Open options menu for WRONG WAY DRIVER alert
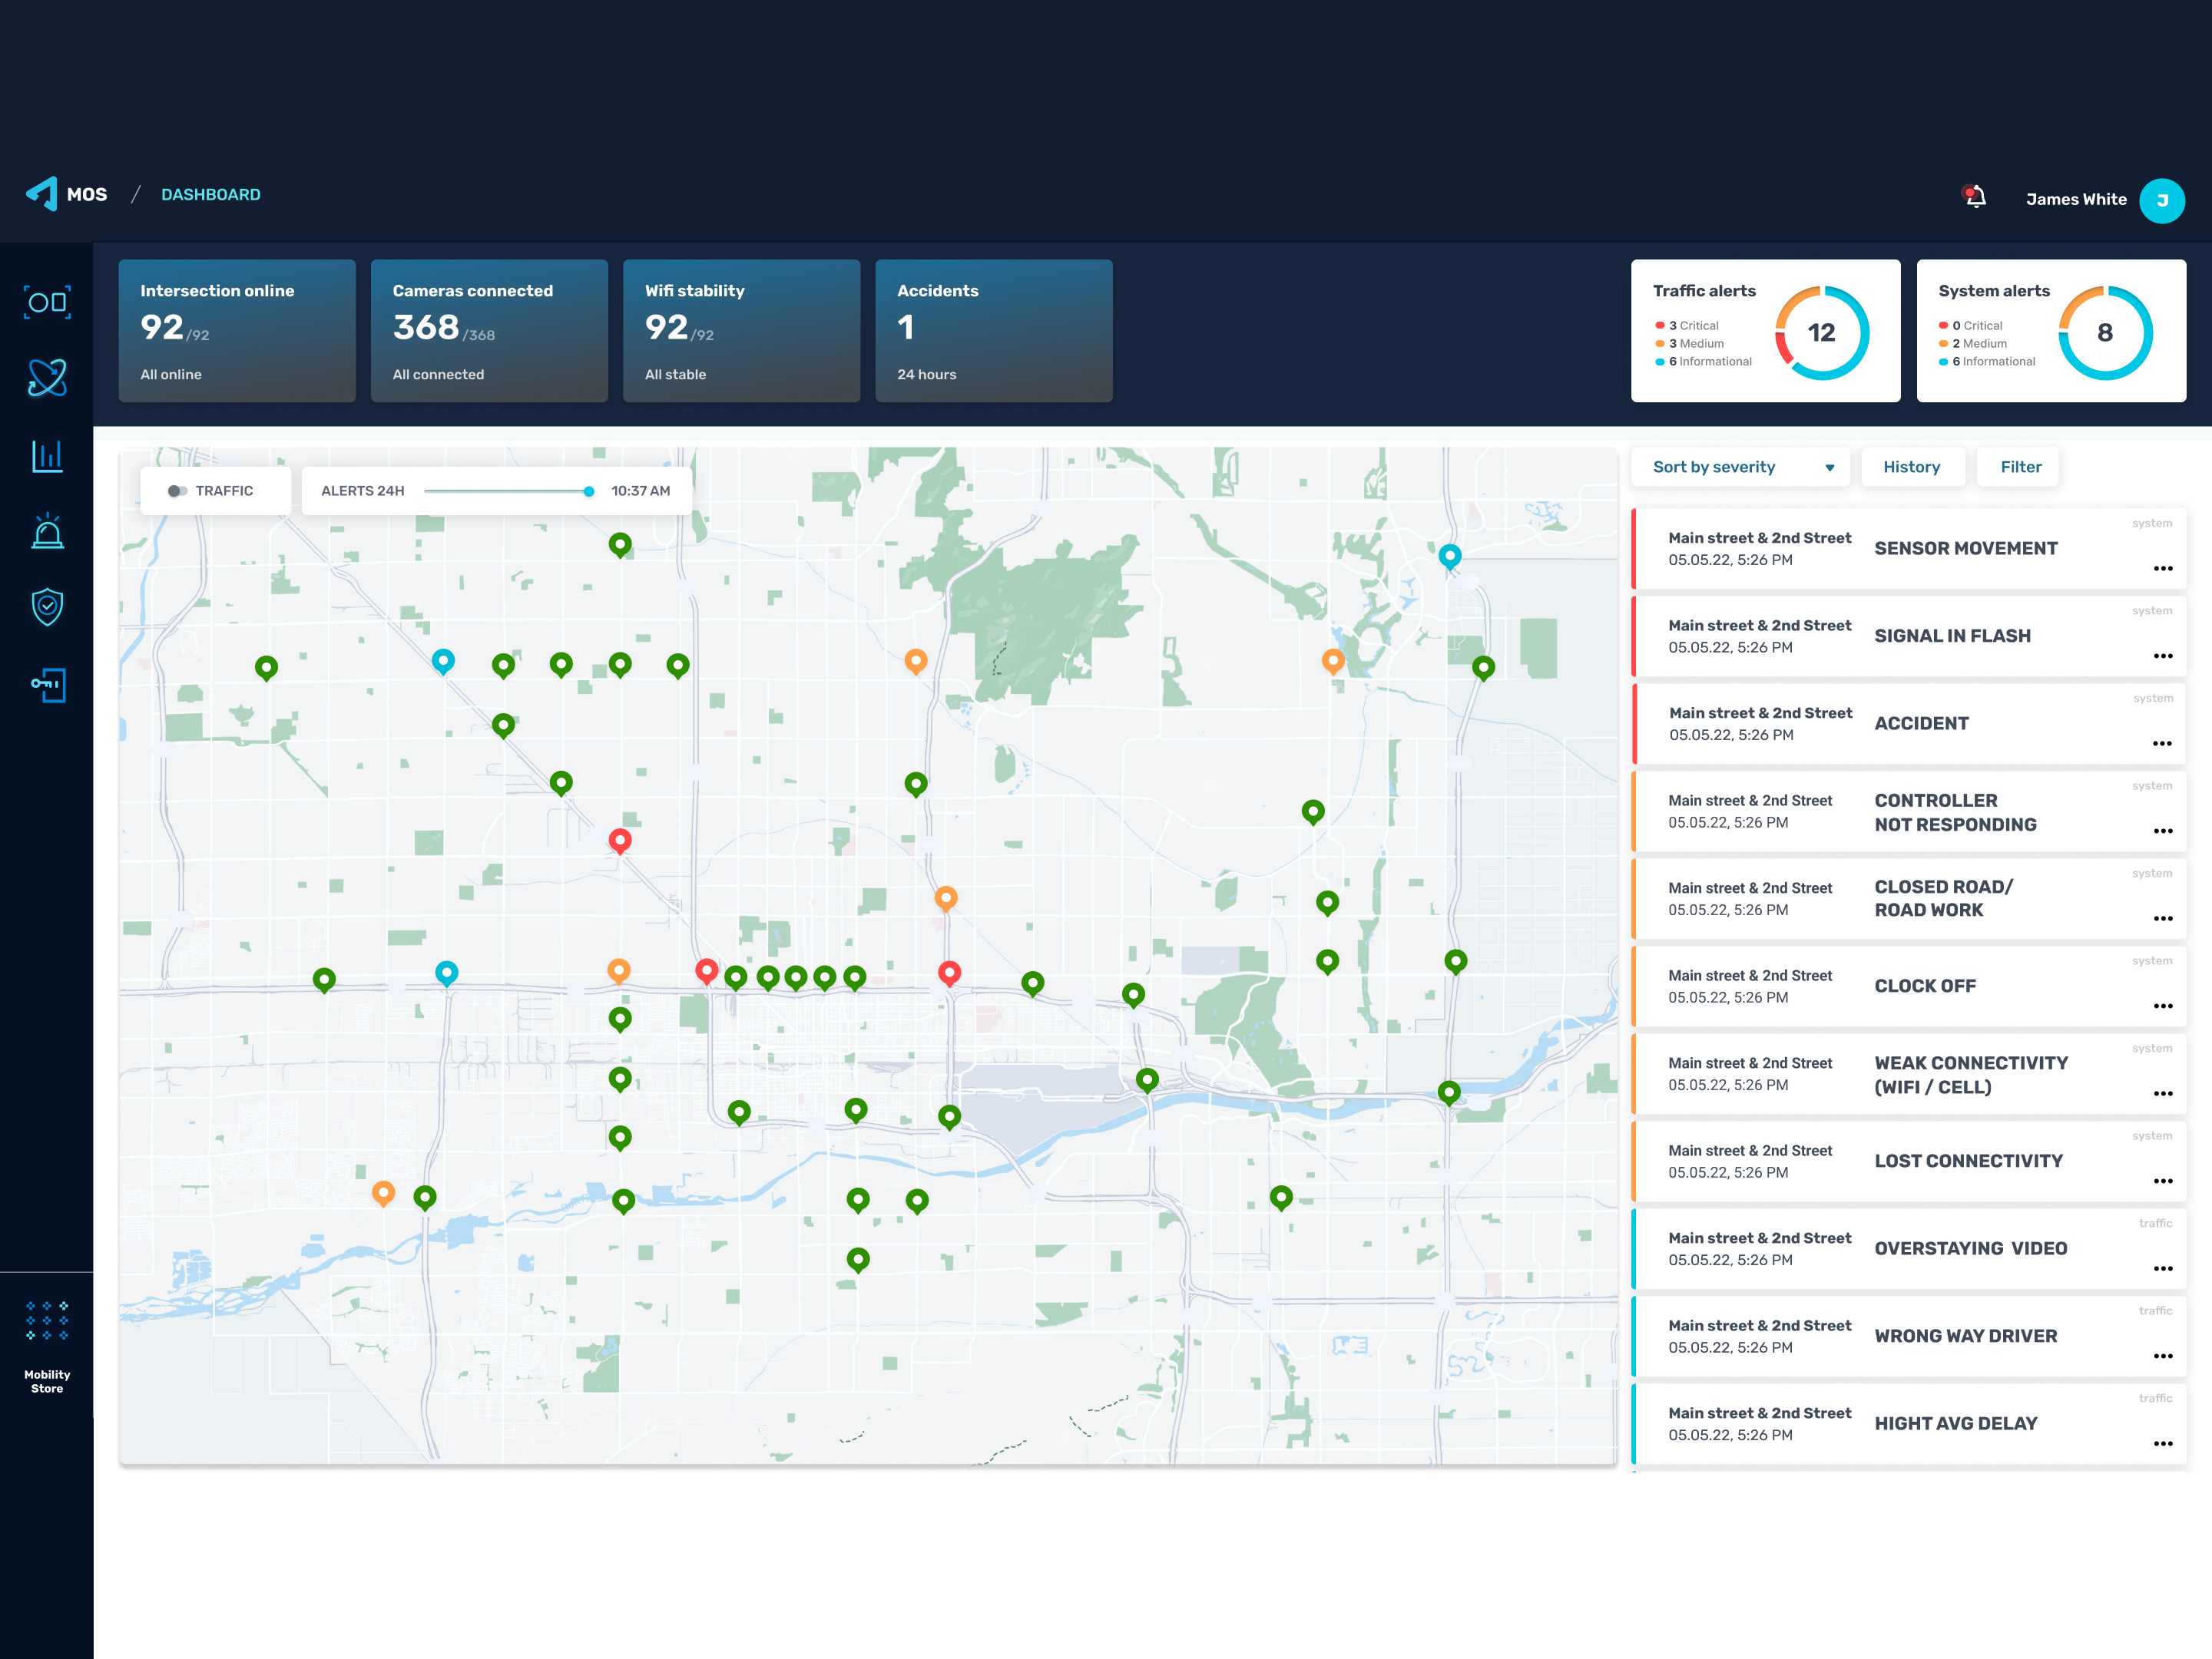This screenshot has width=2212, height=1659. tap(2163, 1357)
